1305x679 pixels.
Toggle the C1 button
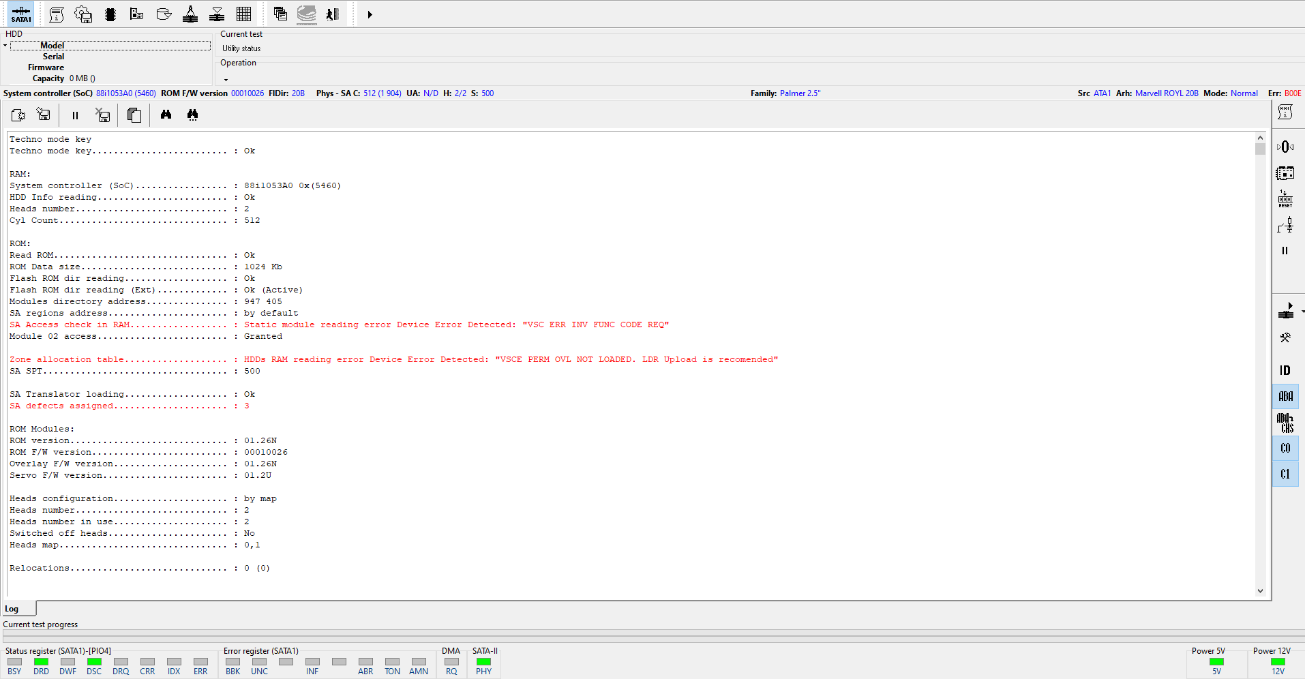[1285, 474]
